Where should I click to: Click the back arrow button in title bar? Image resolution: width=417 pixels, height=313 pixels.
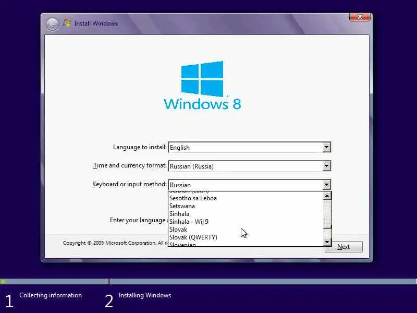click(53, 24)
